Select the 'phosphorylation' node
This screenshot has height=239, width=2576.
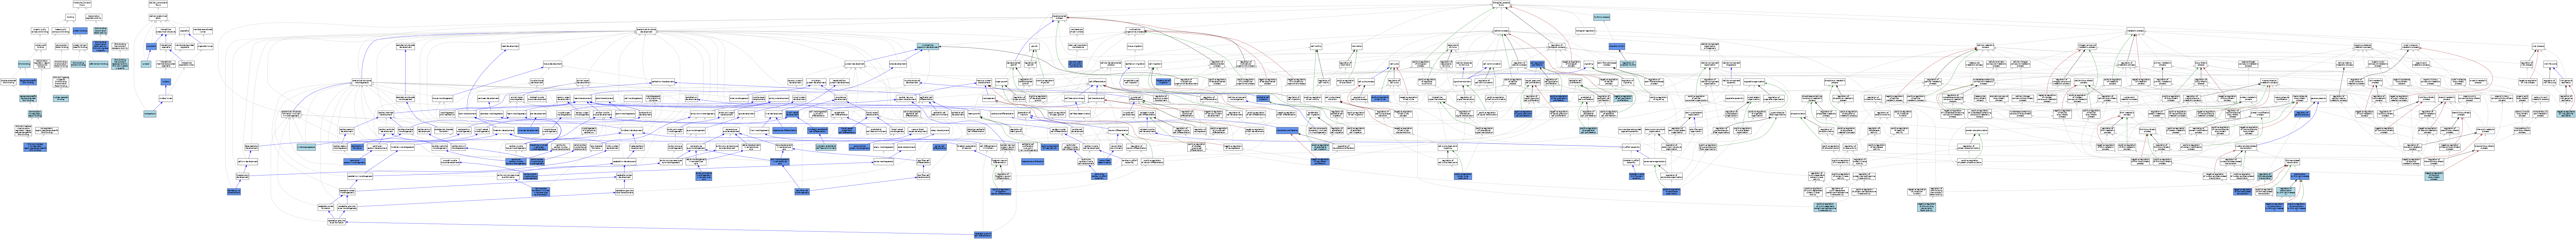1798,114
